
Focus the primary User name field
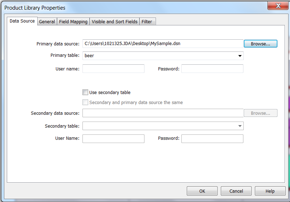click(x=113, y=69)
